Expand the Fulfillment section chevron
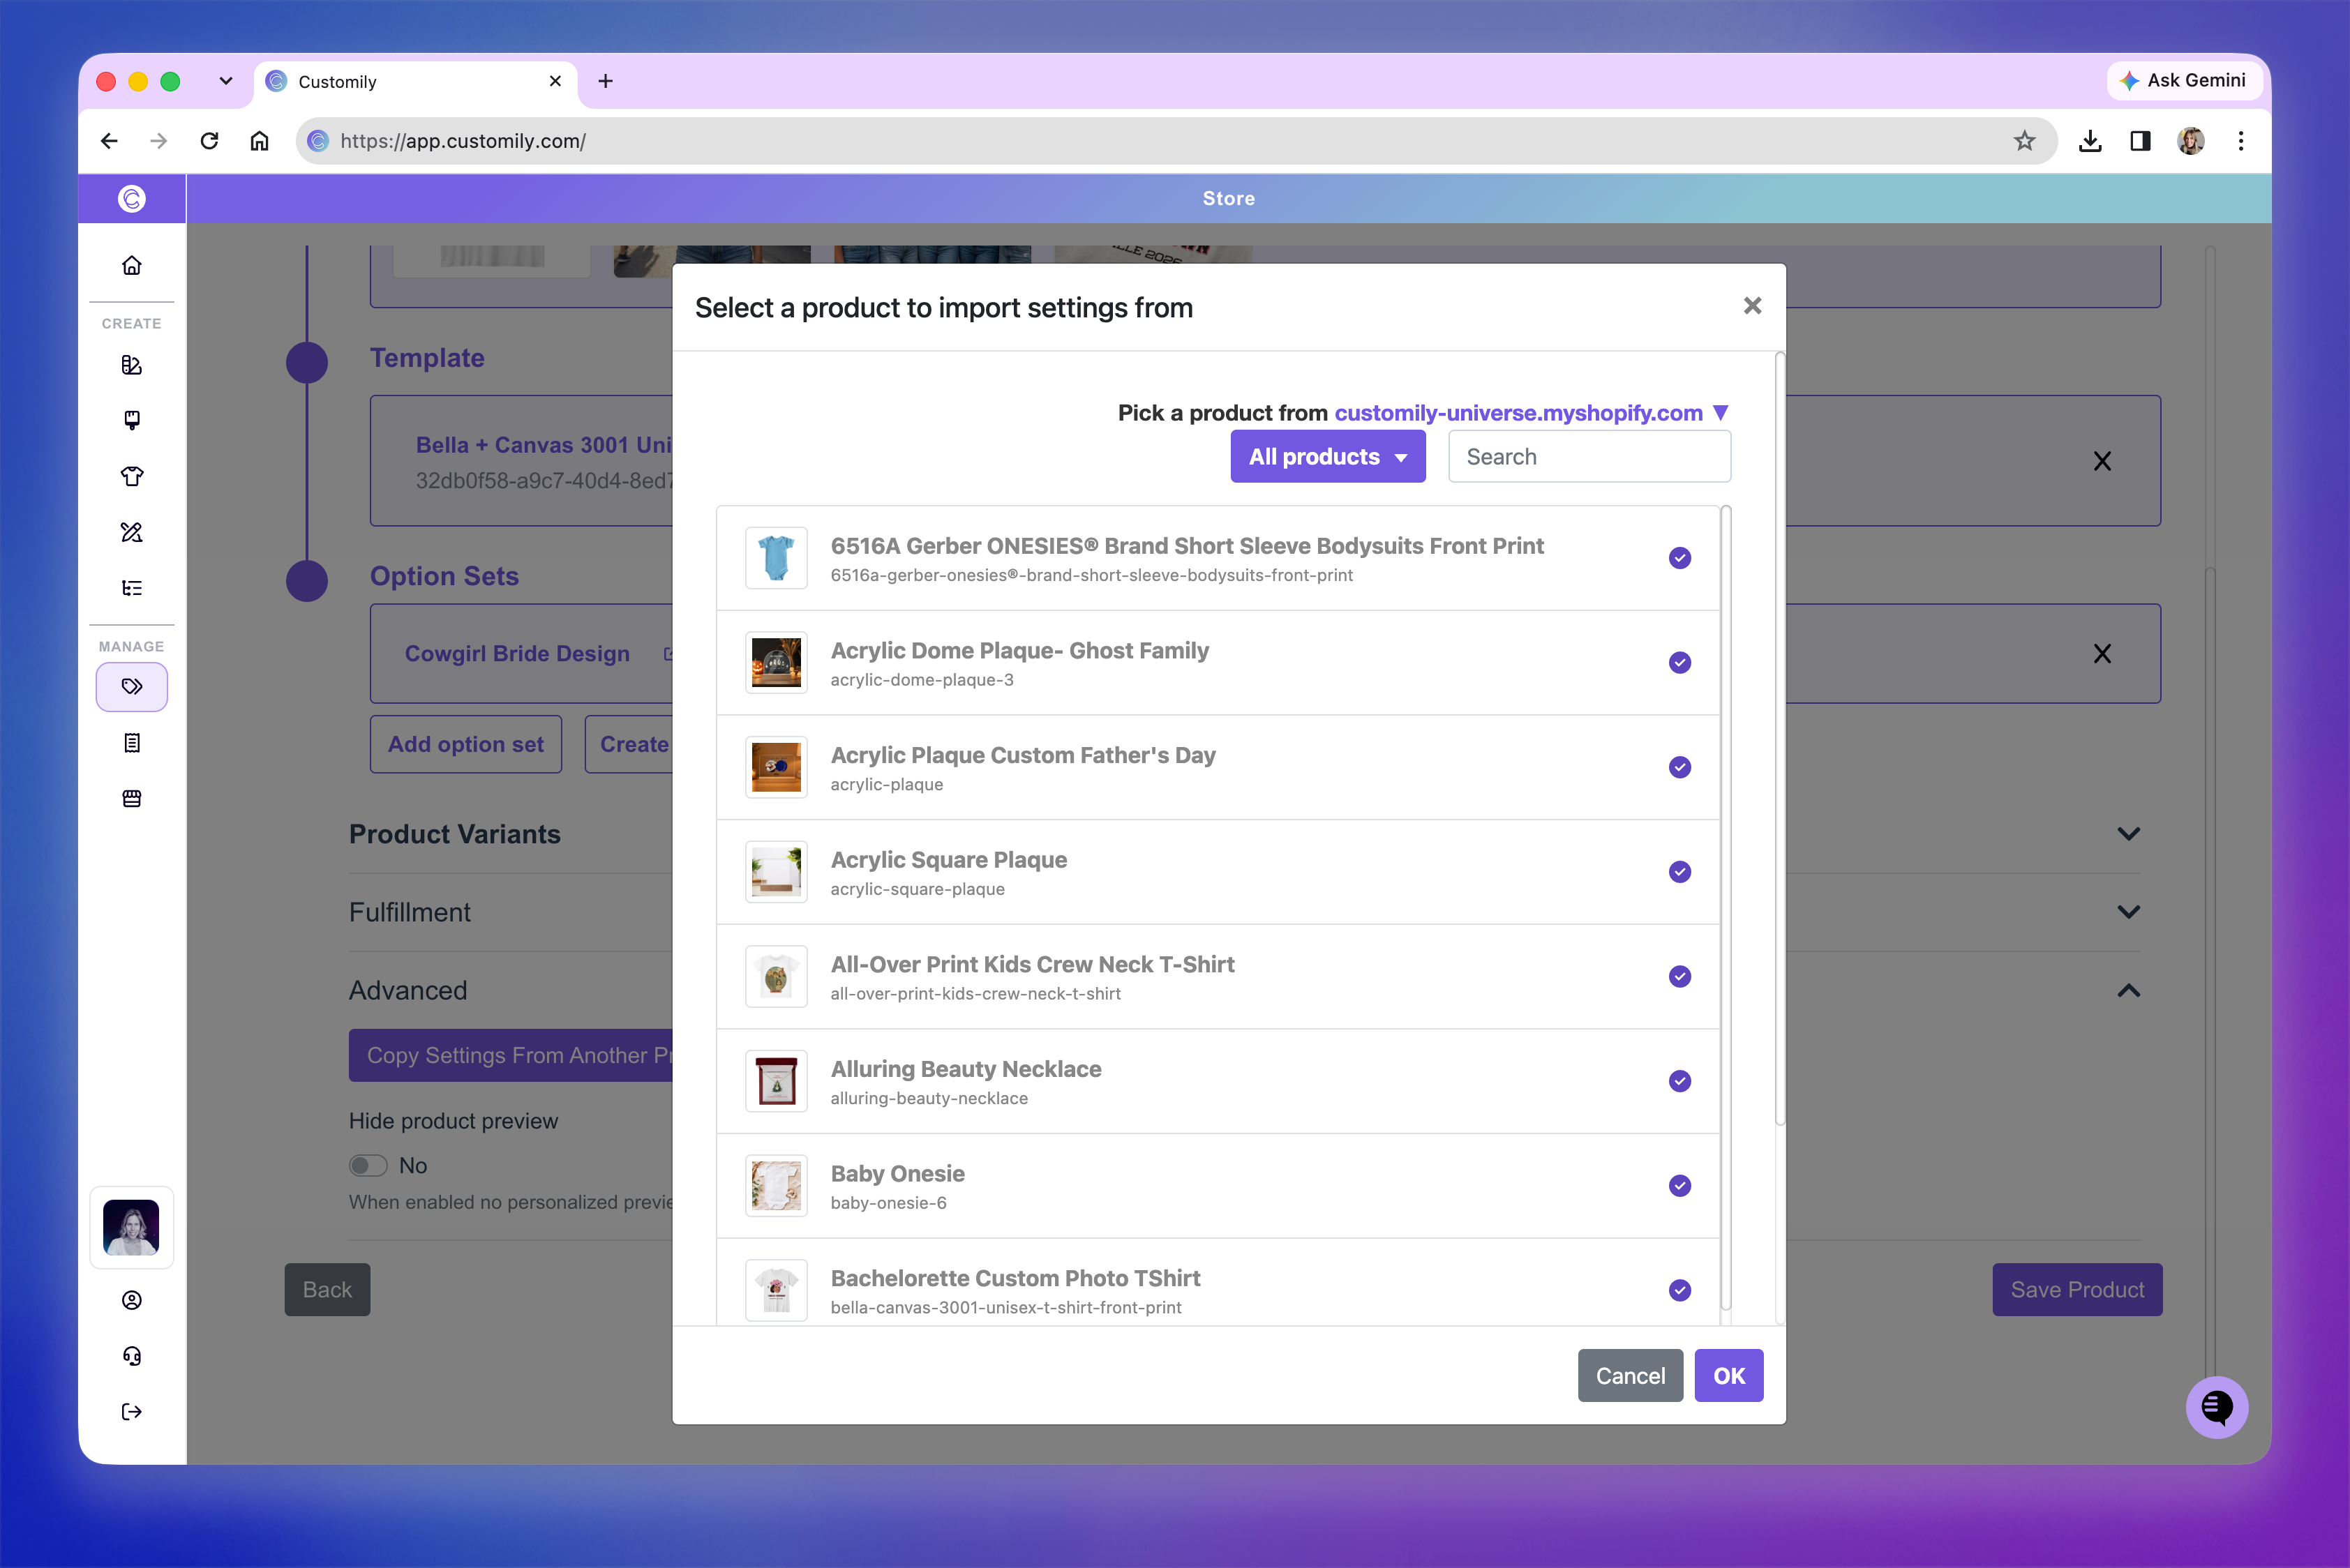Viewport: 2350px width, 1568px height. 2128,912
